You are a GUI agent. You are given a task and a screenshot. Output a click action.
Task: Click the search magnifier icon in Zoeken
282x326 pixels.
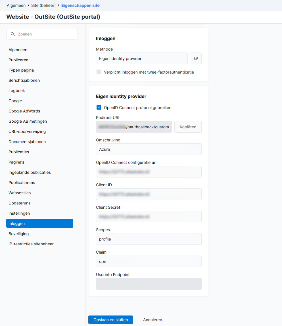coord(13,34)
